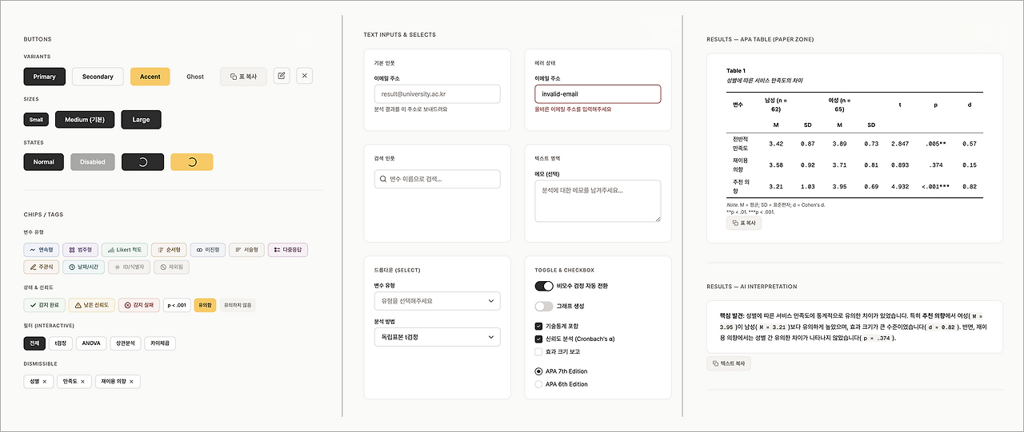The image size is (1024, 432).
Task: Click the 텍스트 복사 button
Action: click(729, 363)
